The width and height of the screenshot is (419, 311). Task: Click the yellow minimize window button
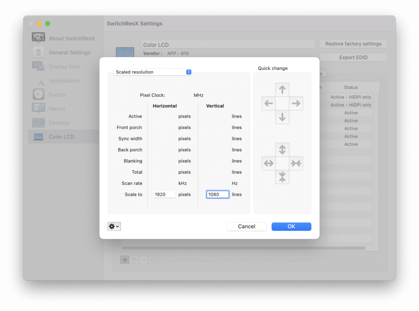click(x=39, y=23)
